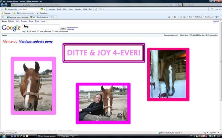Click the Refresh page icon

pyautogui.click(x=177, y=5)
